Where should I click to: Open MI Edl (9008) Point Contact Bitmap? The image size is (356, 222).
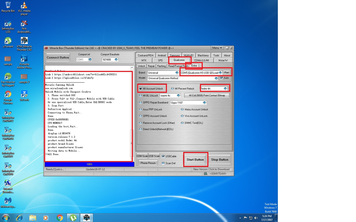pos(207,95)
